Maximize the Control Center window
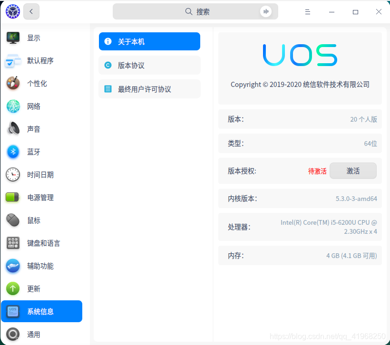The width and height of the screenshot is (390, 345). [355, 12]
